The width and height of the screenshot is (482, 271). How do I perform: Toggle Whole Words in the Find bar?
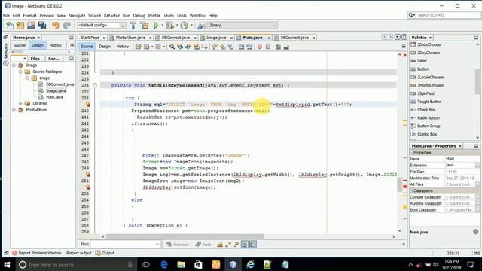pyautogui.click(x=227, y=245)
